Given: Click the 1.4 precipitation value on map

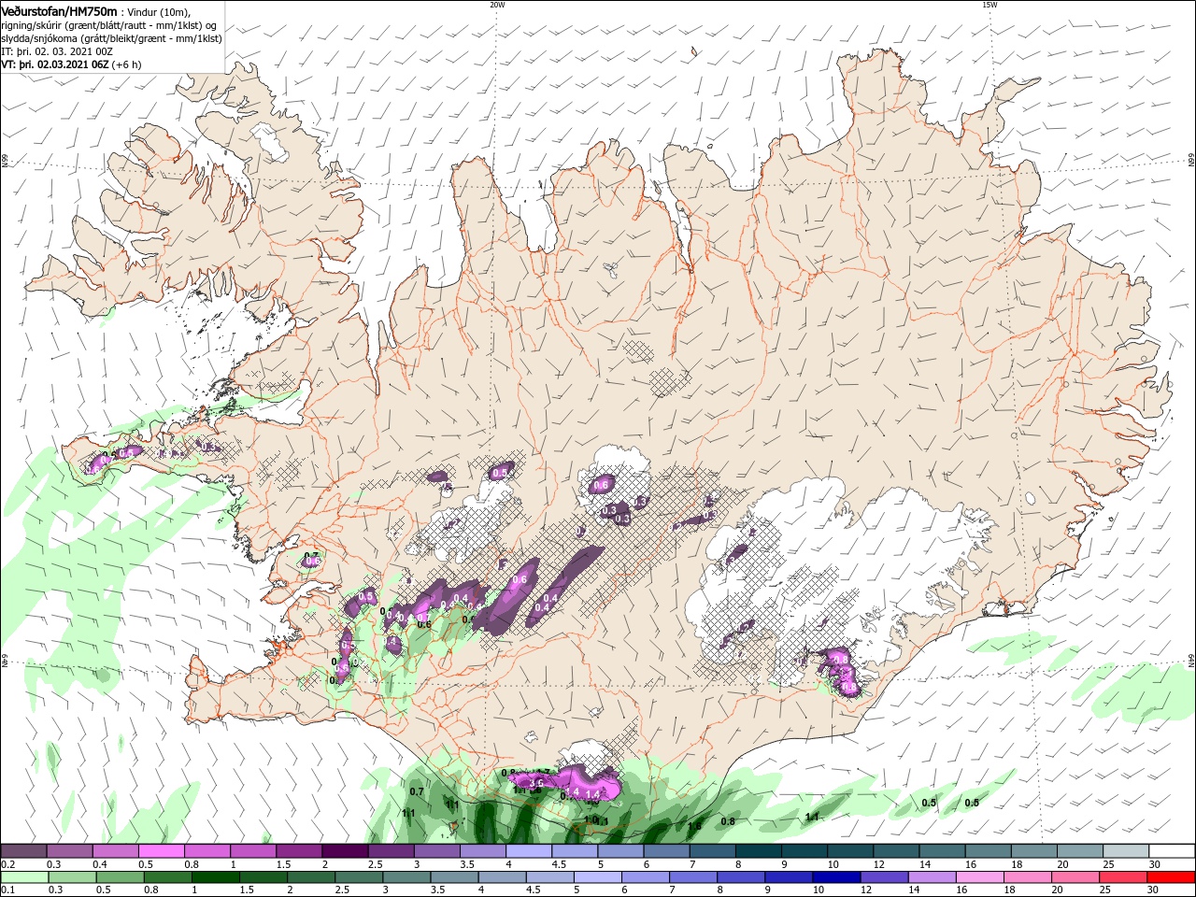Looking at the screenshot, I should click(x=591, y=794).
